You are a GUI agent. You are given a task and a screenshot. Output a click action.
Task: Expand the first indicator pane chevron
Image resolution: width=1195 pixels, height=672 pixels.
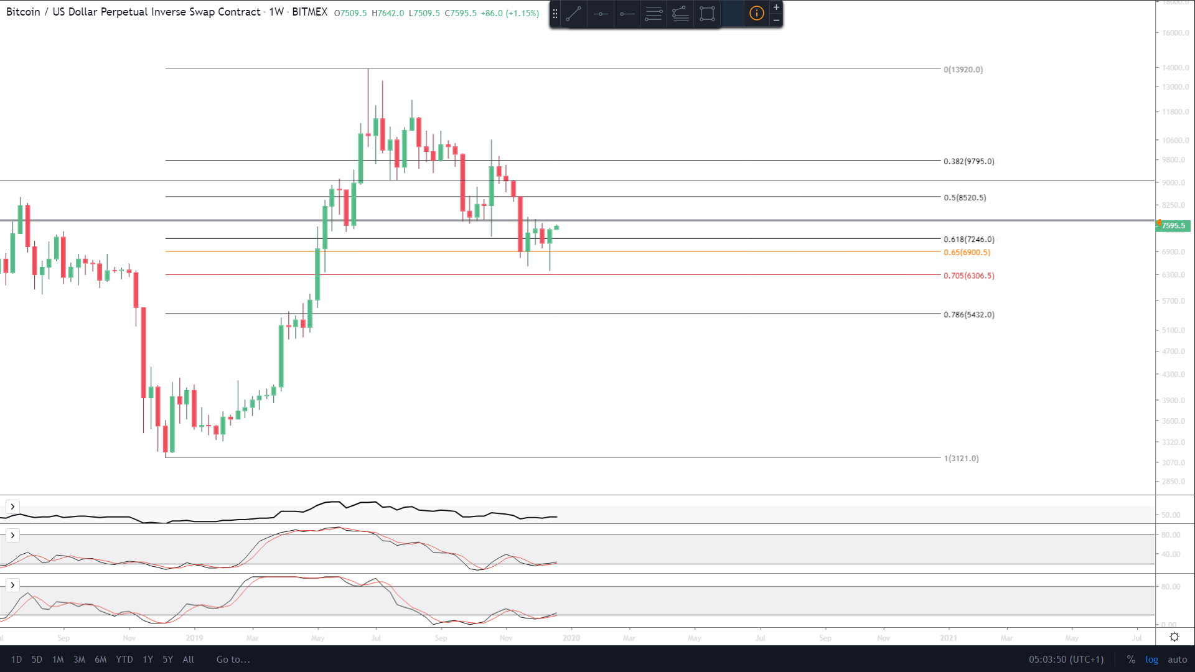coord(12,506)
